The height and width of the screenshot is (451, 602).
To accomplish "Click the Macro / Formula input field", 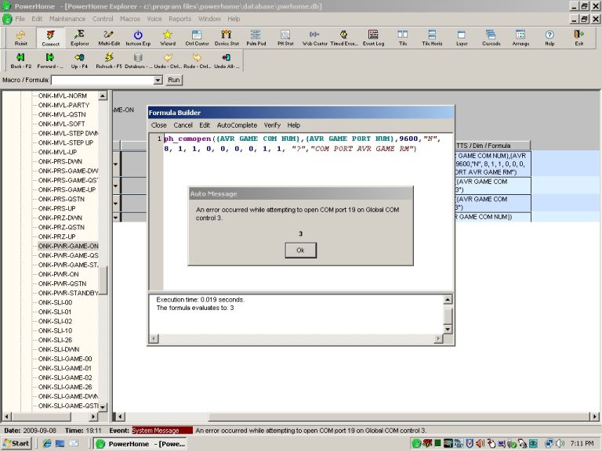I will [x=103, y=80].
